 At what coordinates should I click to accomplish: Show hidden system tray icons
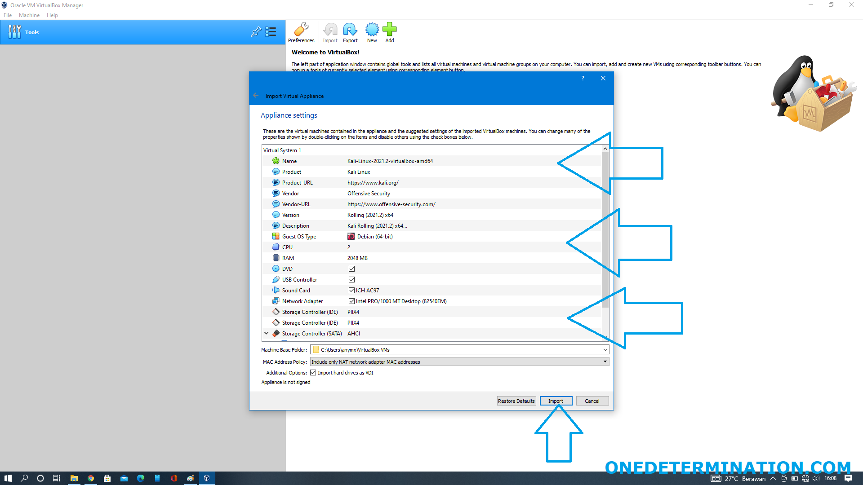[x=773, y=478]
